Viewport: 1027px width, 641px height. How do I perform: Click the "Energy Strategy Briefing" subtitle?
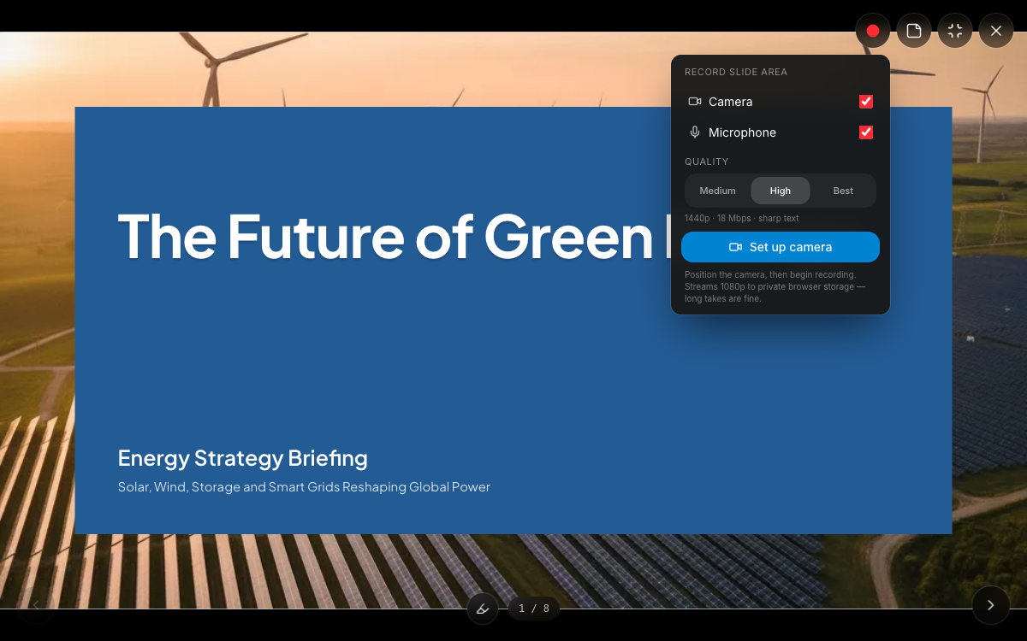[243, 458]
